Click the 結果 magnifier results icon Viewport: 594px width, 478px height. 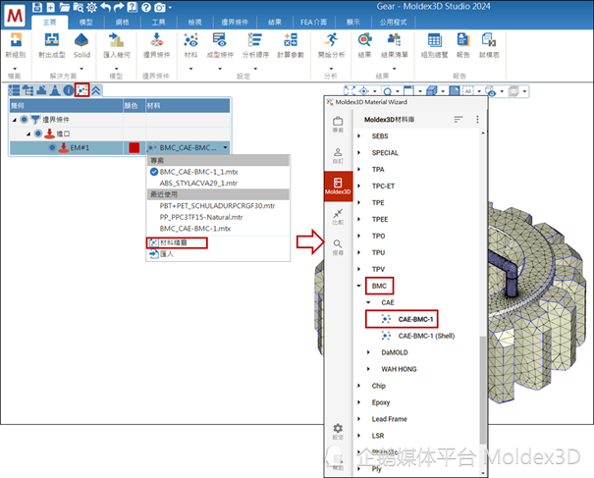tap(365, 40)
